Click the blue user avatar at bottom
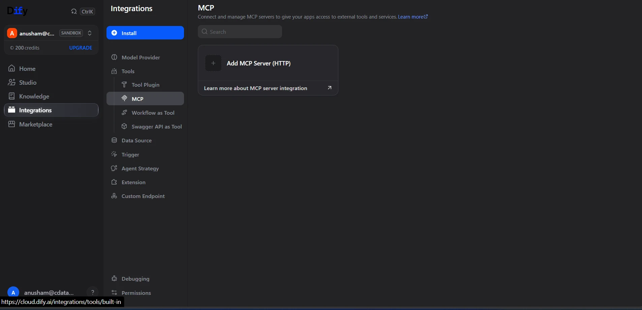This screenshot has width=642, height=310. [13, 292]
